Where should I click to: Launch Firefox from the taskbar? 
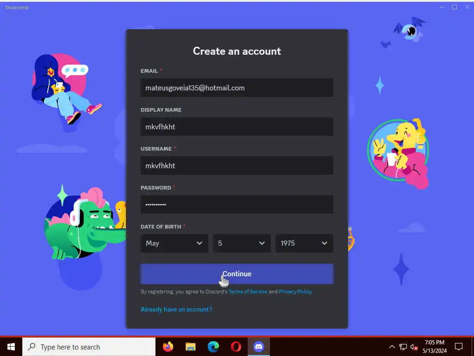pyautogui.click(x=168, y=347)
